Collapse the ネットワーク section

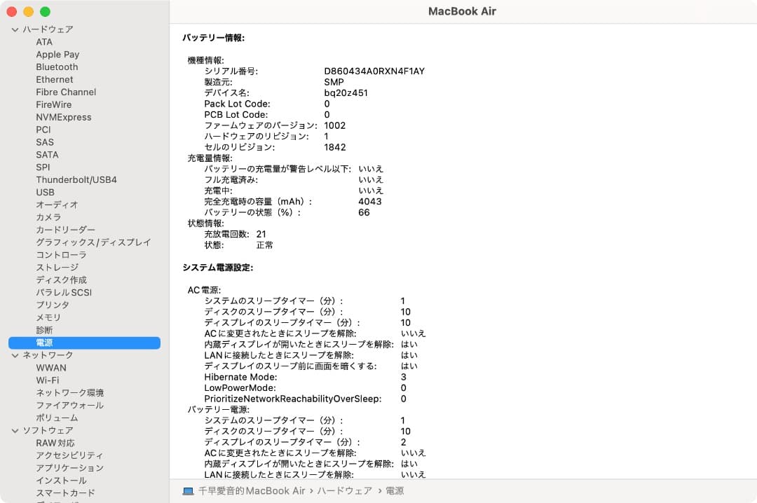click(15, 355)
